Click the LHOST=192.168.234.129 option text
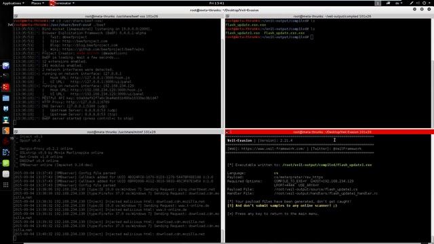 click(332, 181)
